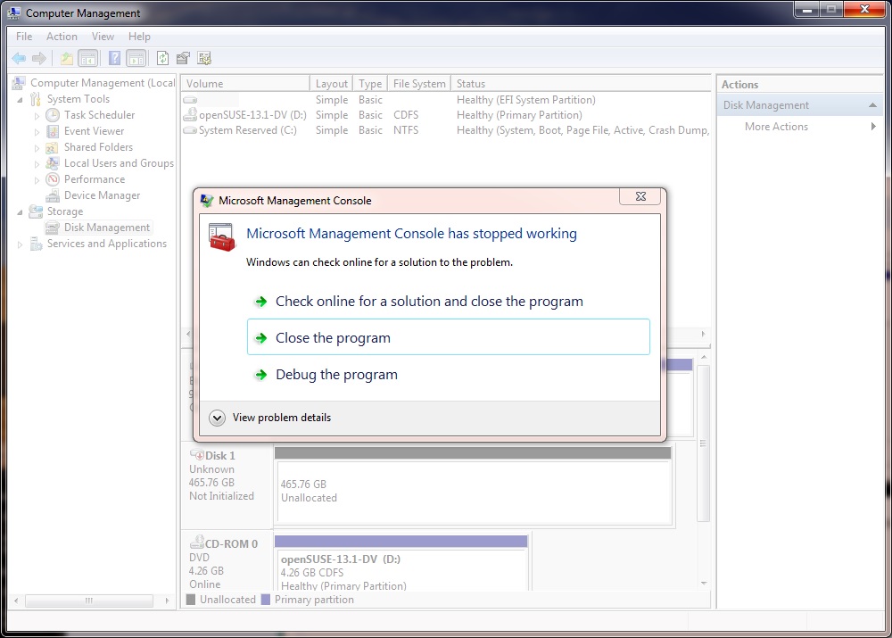Collapse the System Tools tree node
The width and height of the screenshot is (892, 638).
(x=20, y=100)
